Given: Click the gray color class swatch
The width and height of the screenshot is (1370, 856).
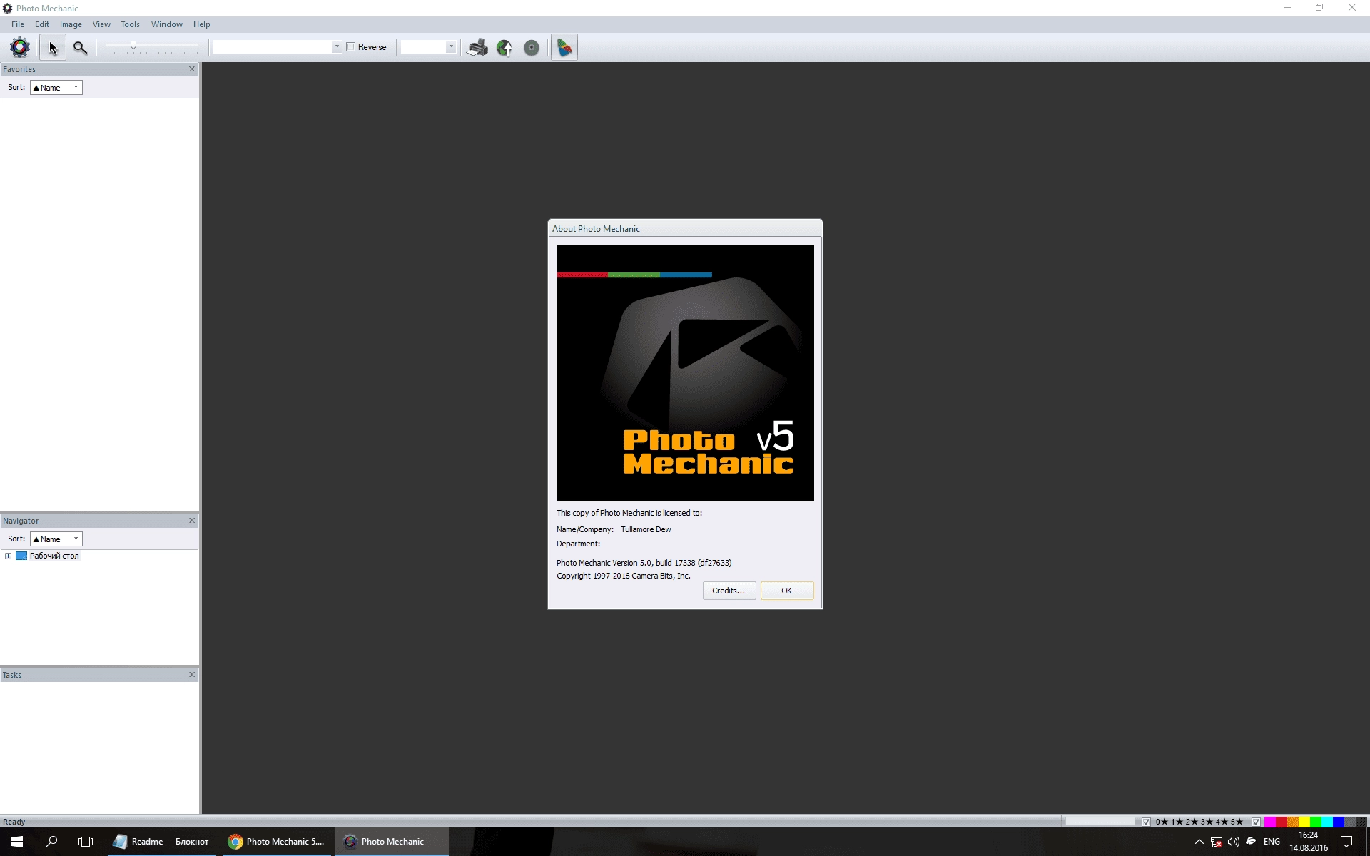Looking at the screenshot, I should click(x=1350, y=822).
